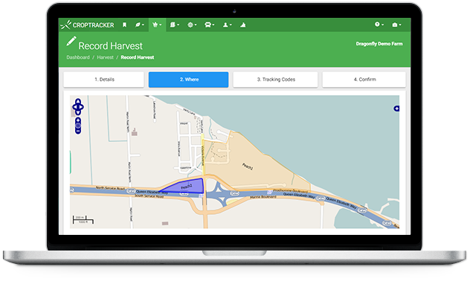This screenshot has width=470, height=281.
Task: Pan the map left
Action: (x=74, y=106)
